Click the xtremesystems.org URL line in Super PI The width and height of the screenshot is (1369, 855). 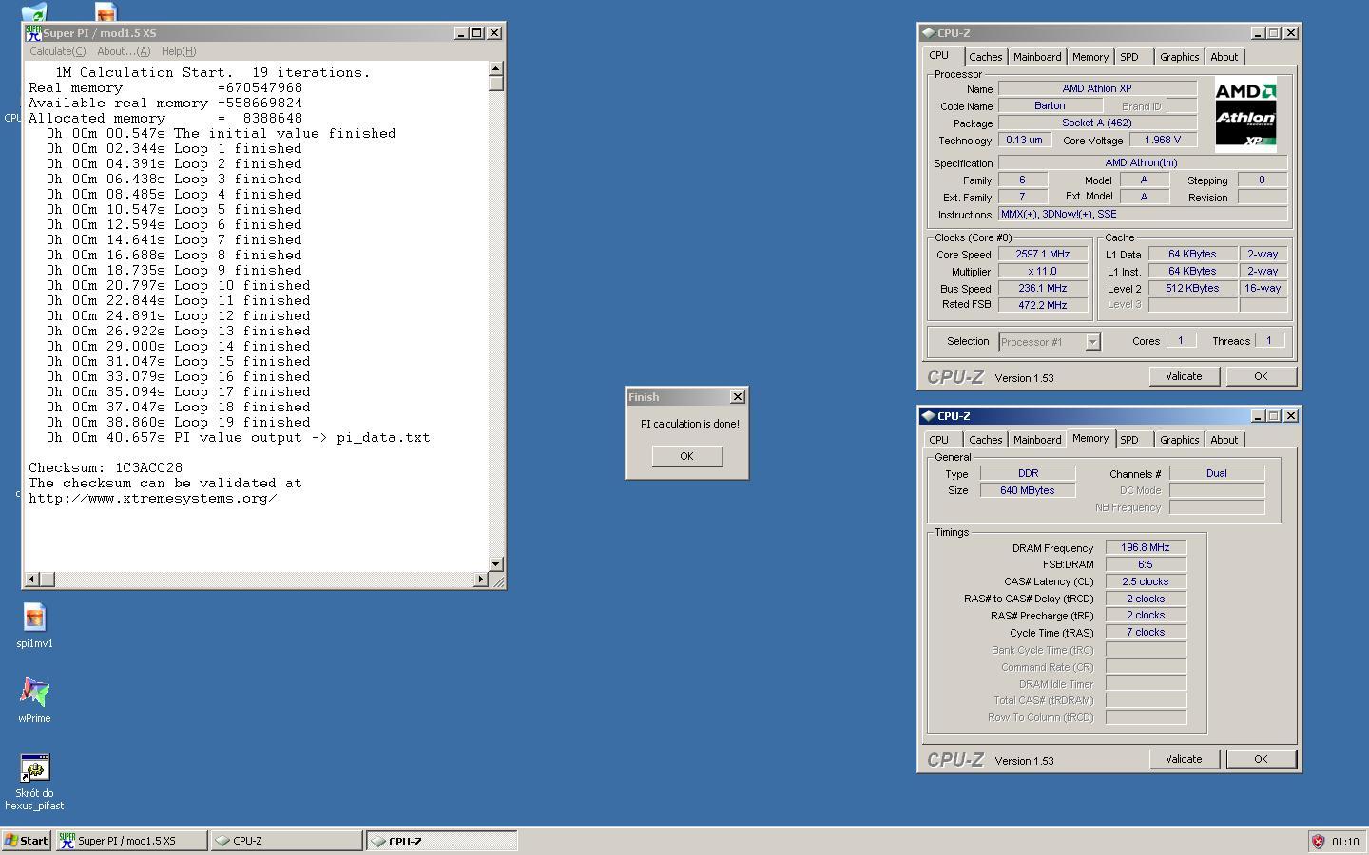(x=153, y=498)
